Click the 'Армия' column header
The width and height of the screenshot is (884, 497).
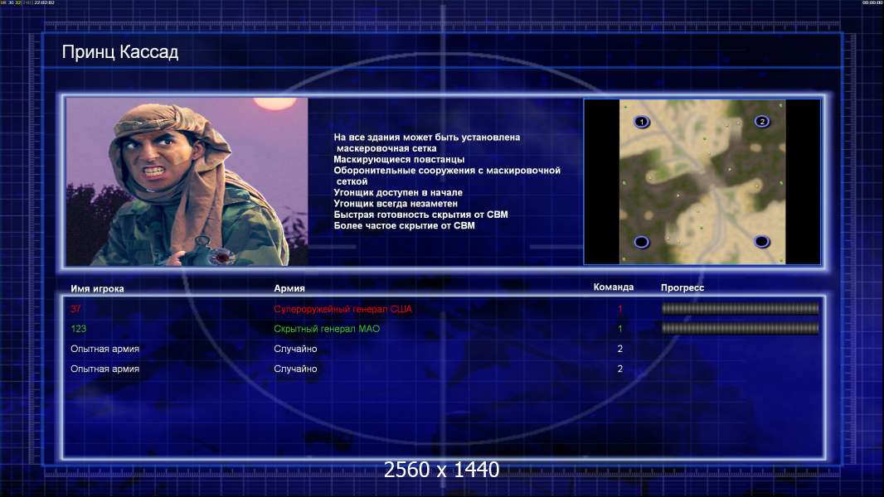(x=289, y=288)
